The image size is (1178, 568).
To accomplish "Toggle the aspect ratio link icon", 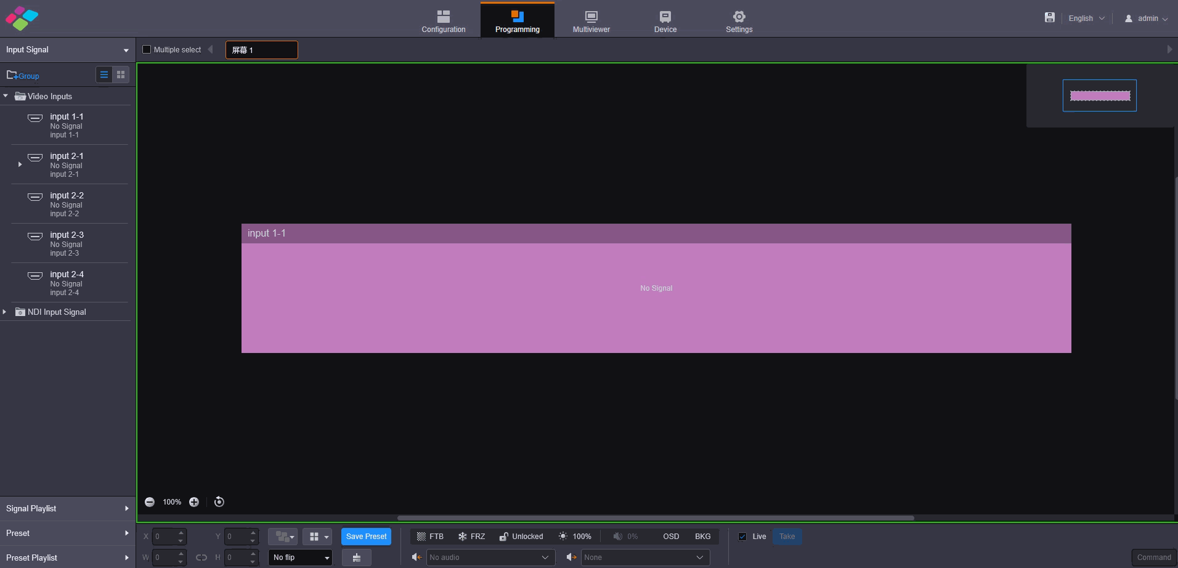I will click(201, 558).
